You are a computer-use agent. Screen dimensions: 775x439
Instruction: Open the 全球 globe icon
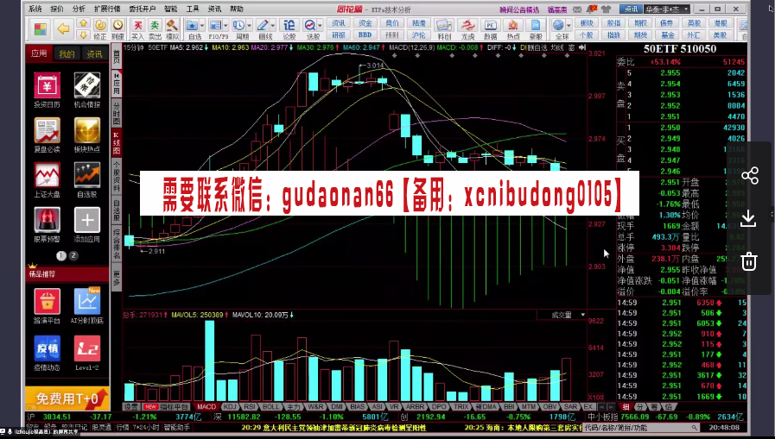pos(559,29)
